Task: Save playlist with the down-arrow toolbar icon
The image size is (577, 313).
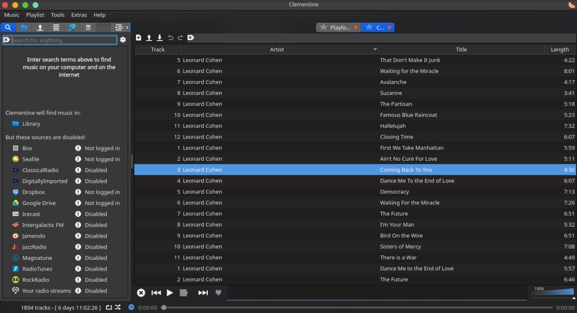Action: 160,38
